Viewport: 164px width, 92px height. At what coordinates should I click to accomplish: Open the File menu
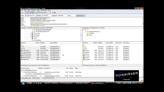(22, 10)
